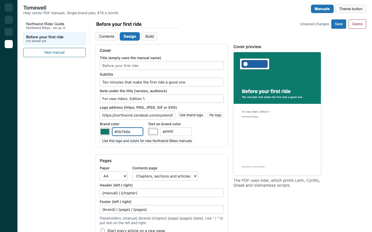Image resolution: width=372 pixels, height=232 pixels.
Task: Click the highlighted white sidebar icon
Action: point(9,44)
